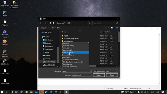Open Todays Task desktop file
167x94 pixels.
tap(5, 81)
